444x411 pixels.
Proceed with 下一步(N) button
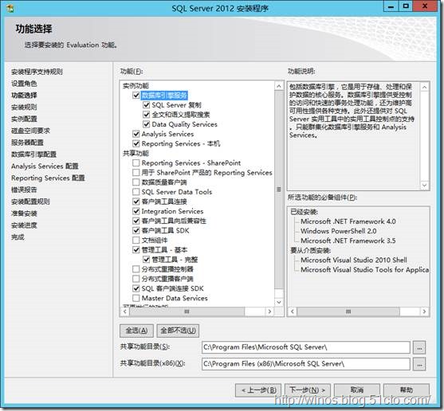tap(307, 390)
